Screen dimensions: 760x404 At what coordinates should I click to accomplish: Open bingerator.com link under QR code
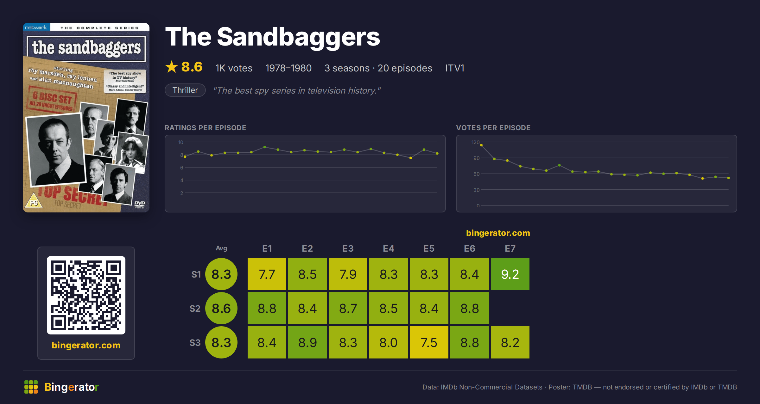pos(86,345)
